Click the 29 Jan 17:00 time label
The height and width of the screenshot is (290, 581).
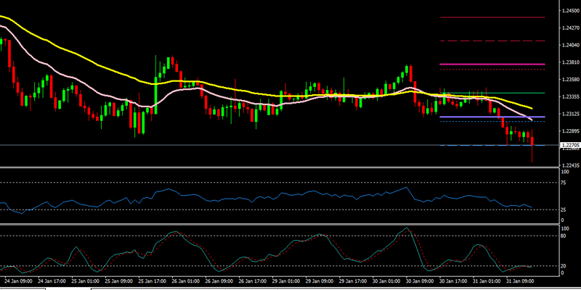click(352, 281)
